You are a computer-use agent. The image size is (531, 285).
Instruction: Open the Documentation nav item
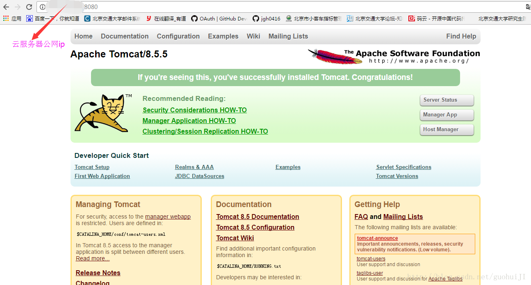point(125,36)
